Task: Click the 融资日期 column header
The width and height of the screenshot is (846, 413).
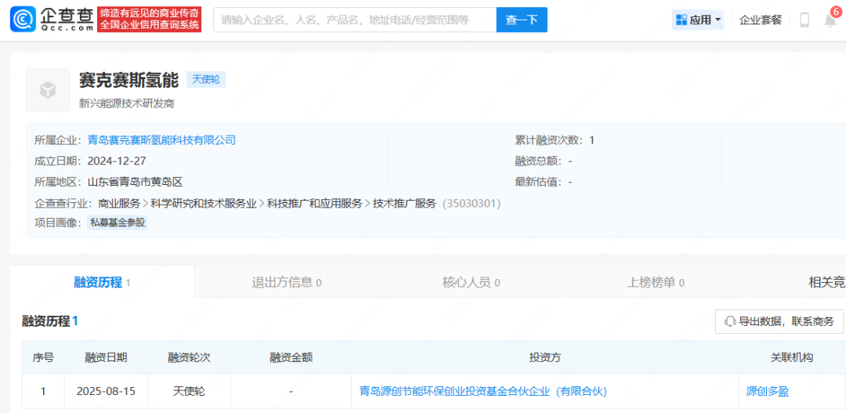Action: click(107, 357)
